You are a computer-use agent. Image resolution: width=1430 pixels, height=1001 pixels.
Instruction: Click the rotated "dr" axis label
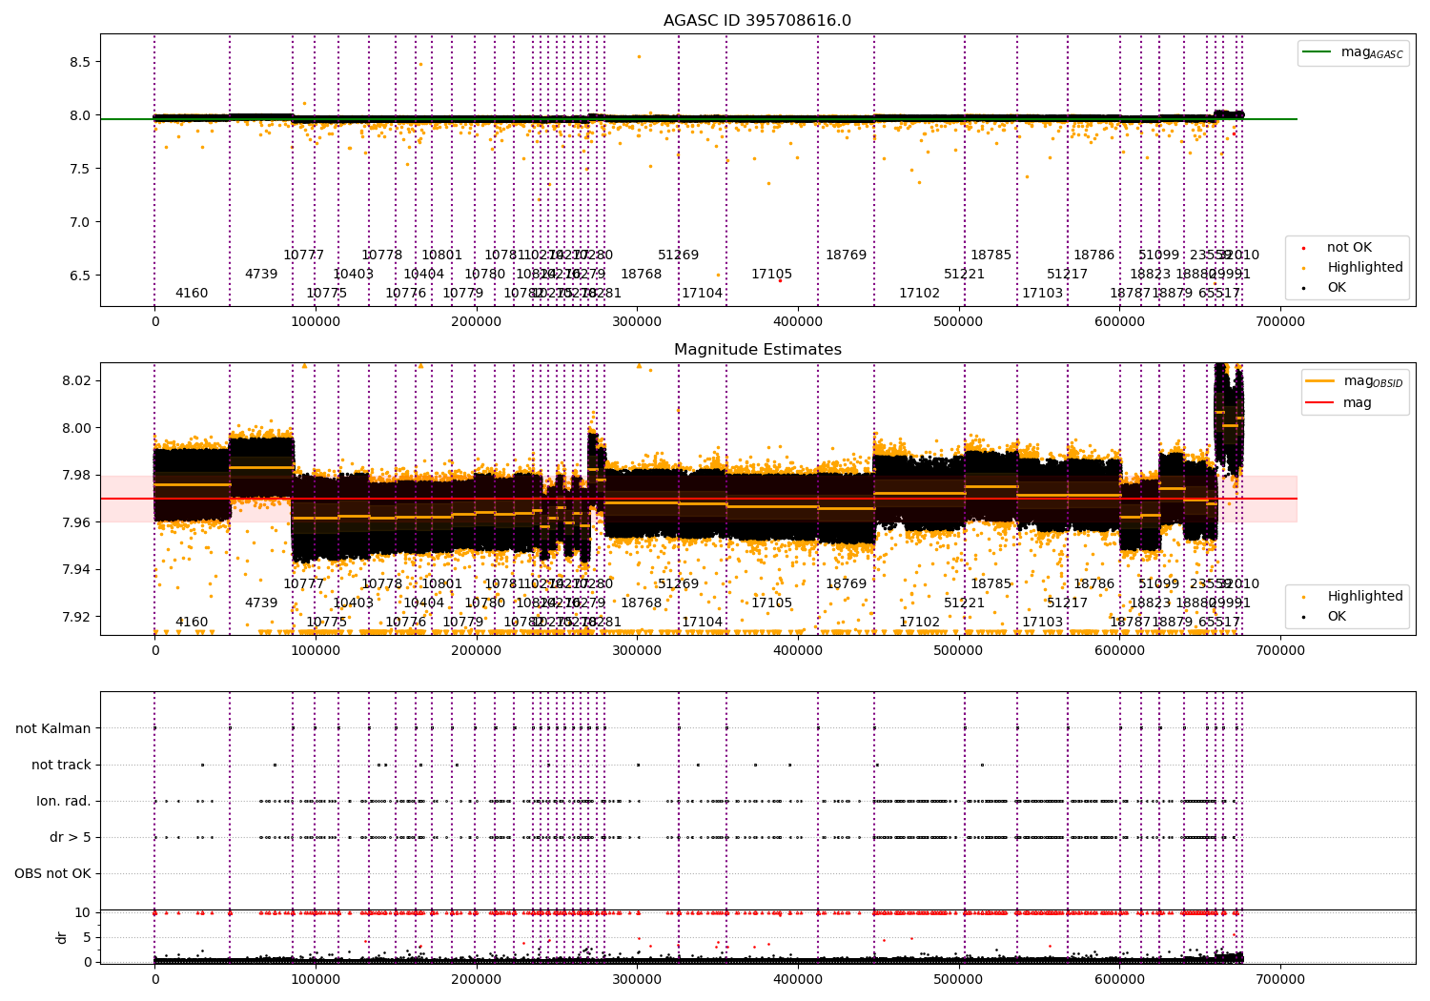coord(62,937)
